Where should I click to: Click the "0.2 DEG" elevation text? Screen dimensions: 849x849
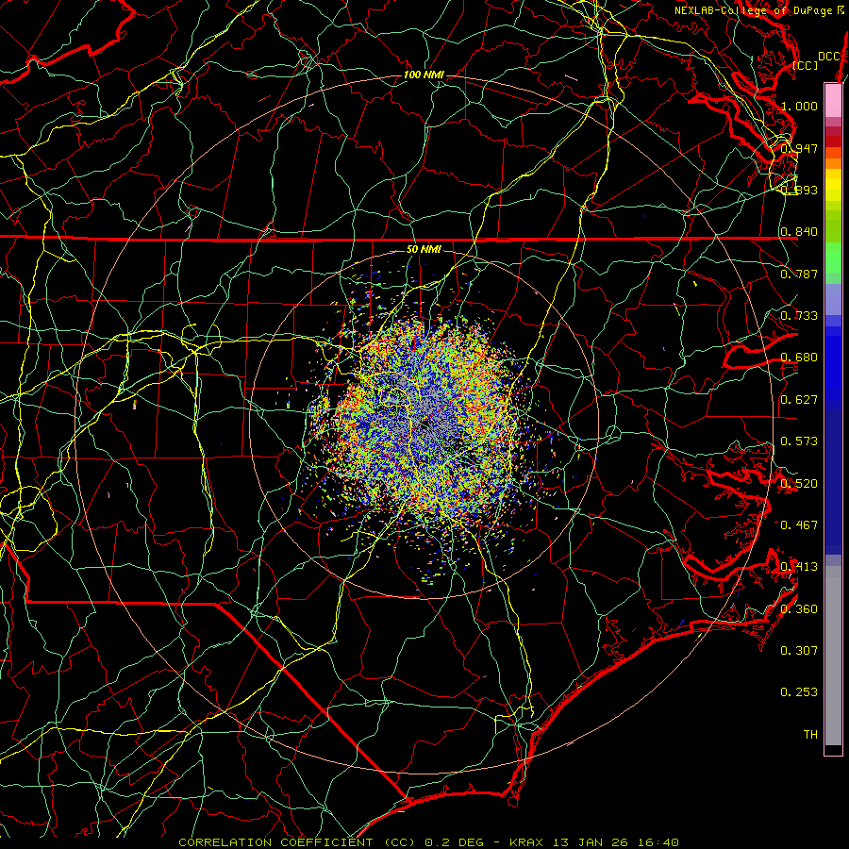pos(457,842)
